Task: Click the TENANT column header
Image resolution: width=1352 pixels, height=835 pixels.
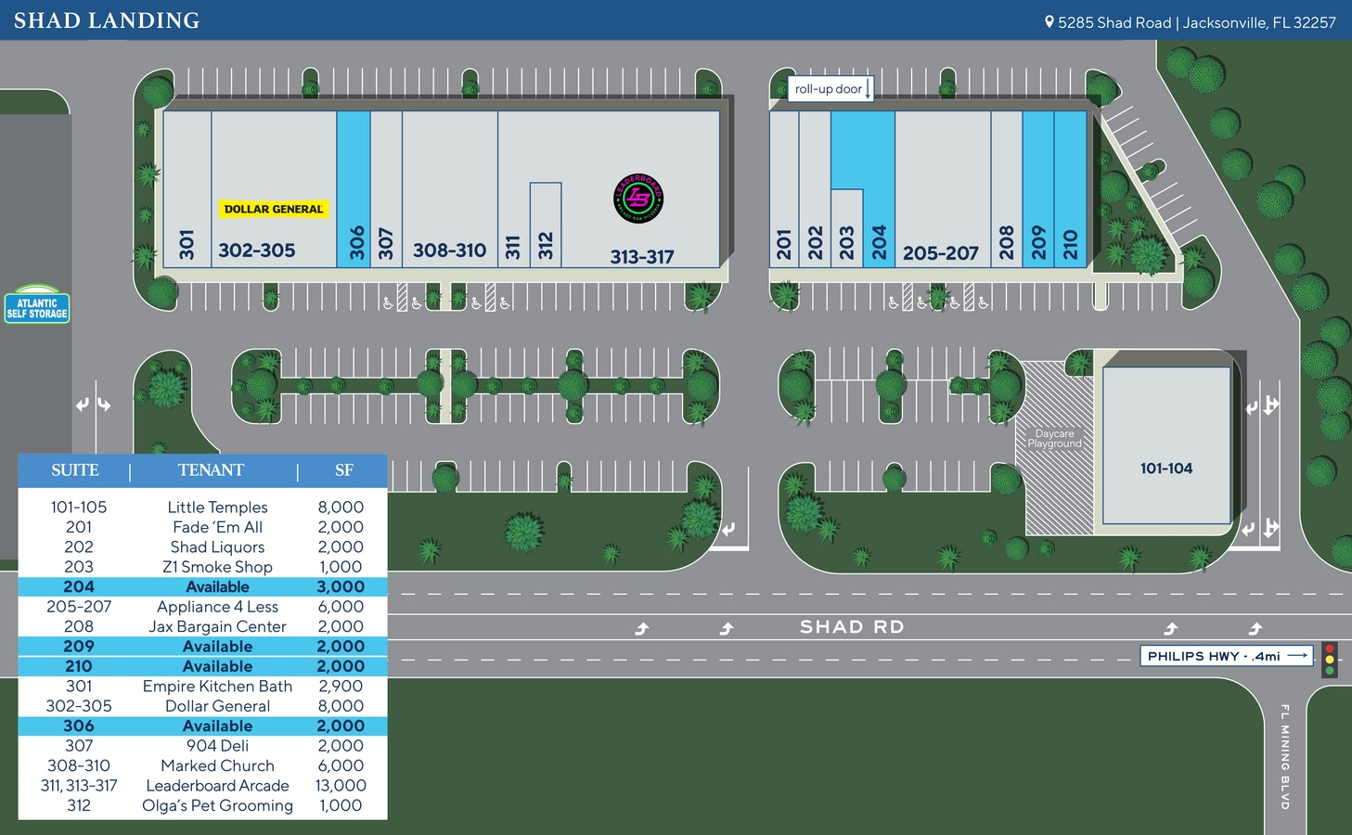Action: [x=211, y=470]
